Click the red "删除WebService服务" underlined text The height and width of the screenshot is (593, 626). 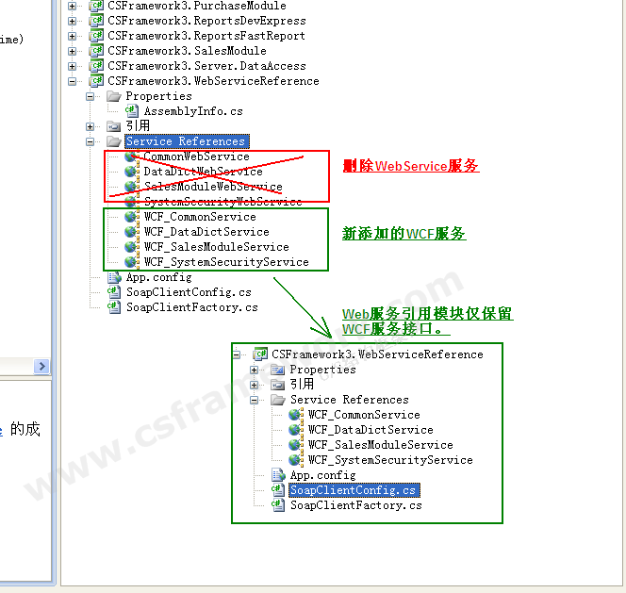[410, 166]
